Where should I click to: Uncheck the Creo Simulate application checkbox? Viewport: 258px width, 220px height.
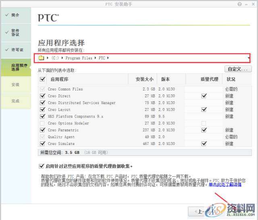coord(42,144)
